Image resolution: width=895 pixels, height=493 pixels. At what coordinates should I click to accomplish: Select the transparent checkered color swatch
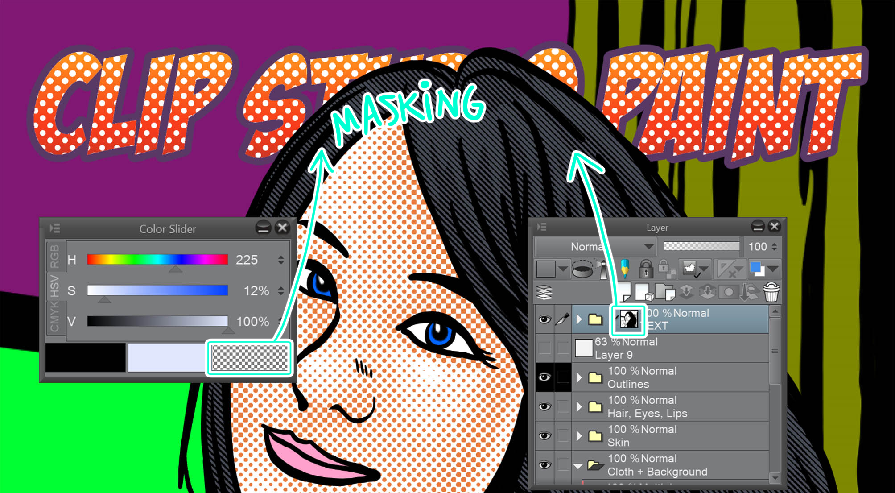(x=249, y=357)
